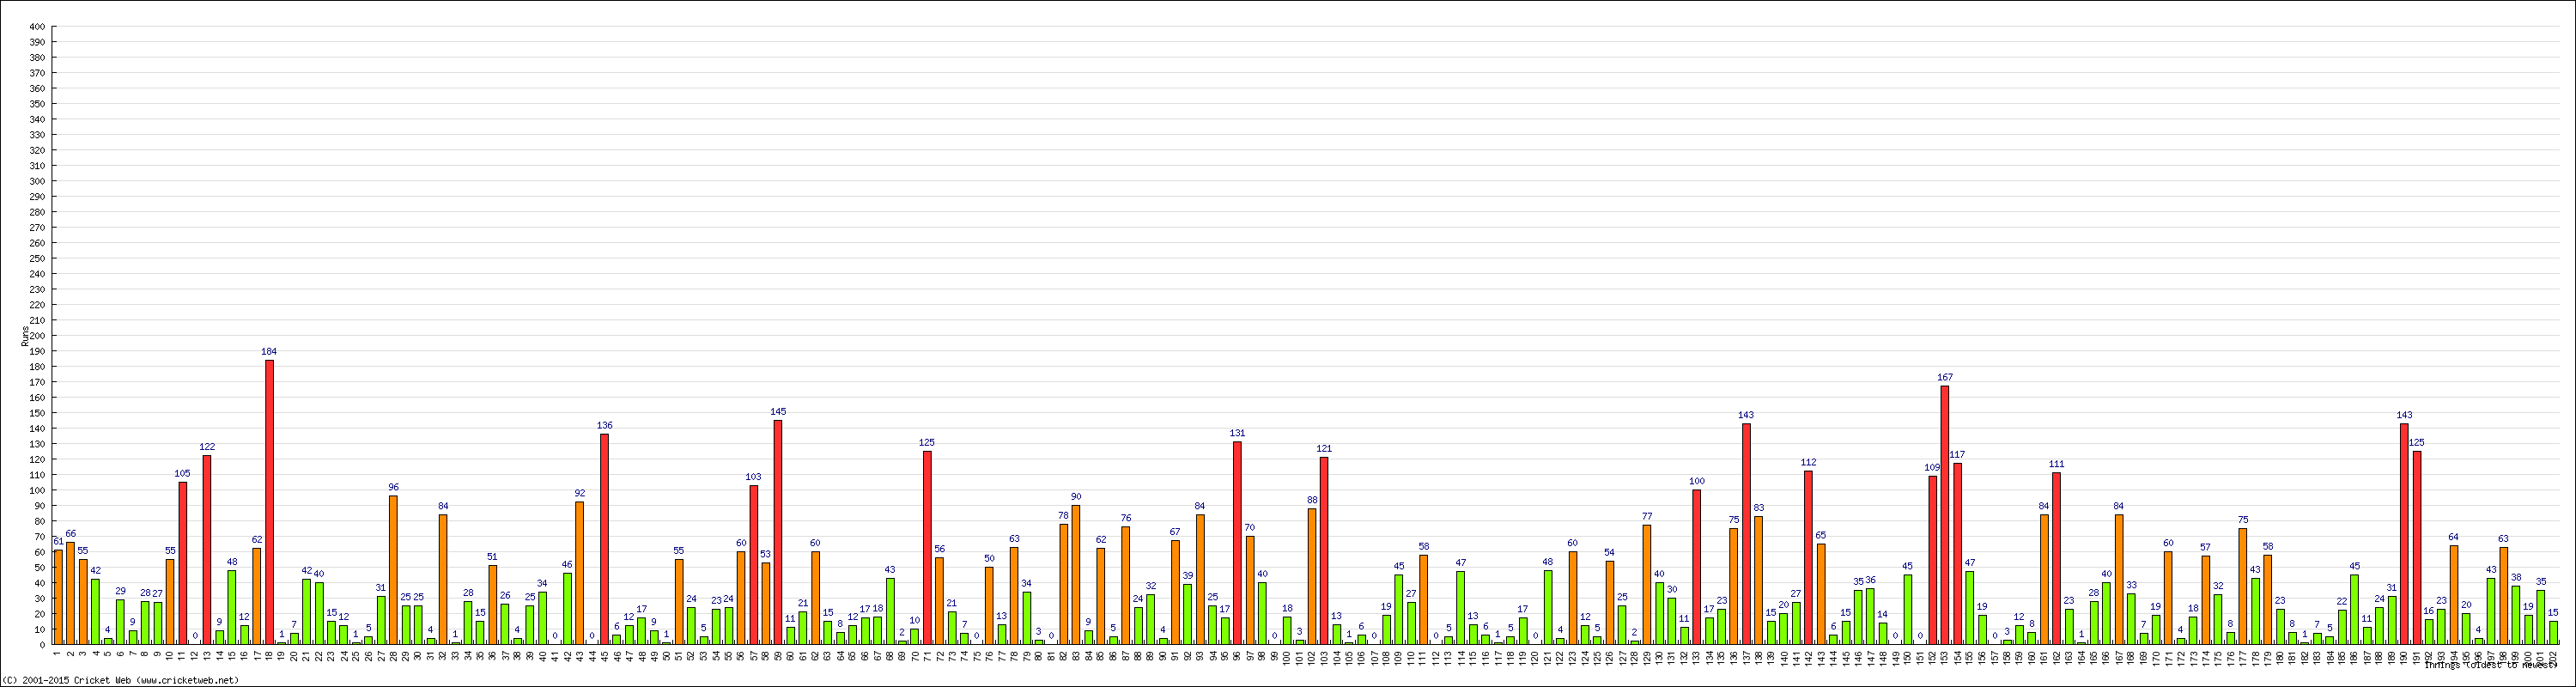Screen dimensions: 2576x687
Task: Click the '67' value label above its orange bar
Action: (x=1175, y=533)
